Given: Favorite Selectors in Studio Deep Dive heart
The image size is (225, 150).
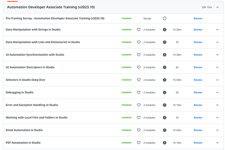Looking at the screenshot, I should 139,80.
